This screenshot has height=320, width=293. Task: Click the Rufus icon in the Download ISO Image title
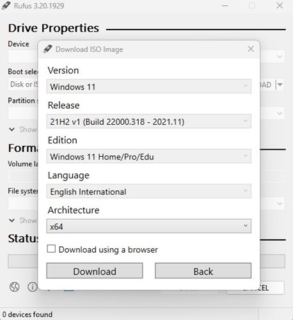[x=47, y=49]
